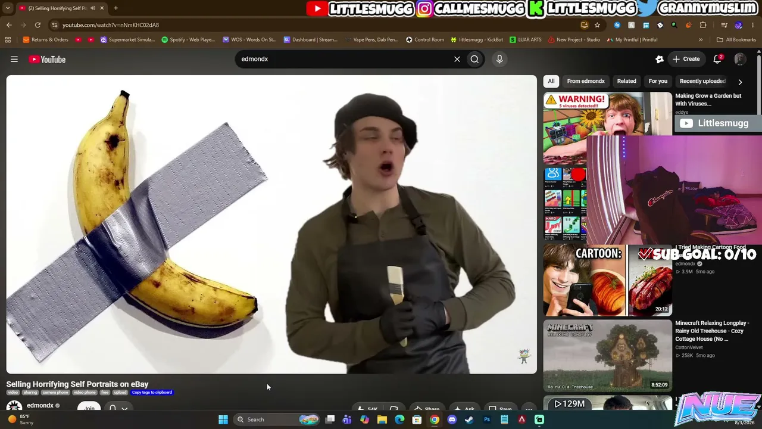Open the Control Room bookmark
Screen dimensions: 762x429
pyautogui.click(x=425, y=40)
